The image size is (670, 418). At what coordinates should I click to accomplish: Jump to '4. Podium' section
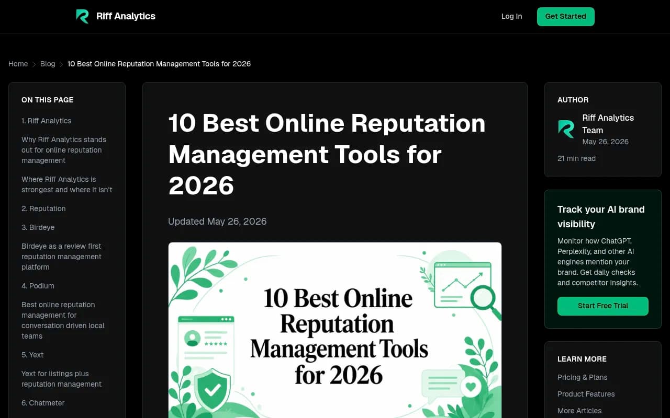(38, 286)
